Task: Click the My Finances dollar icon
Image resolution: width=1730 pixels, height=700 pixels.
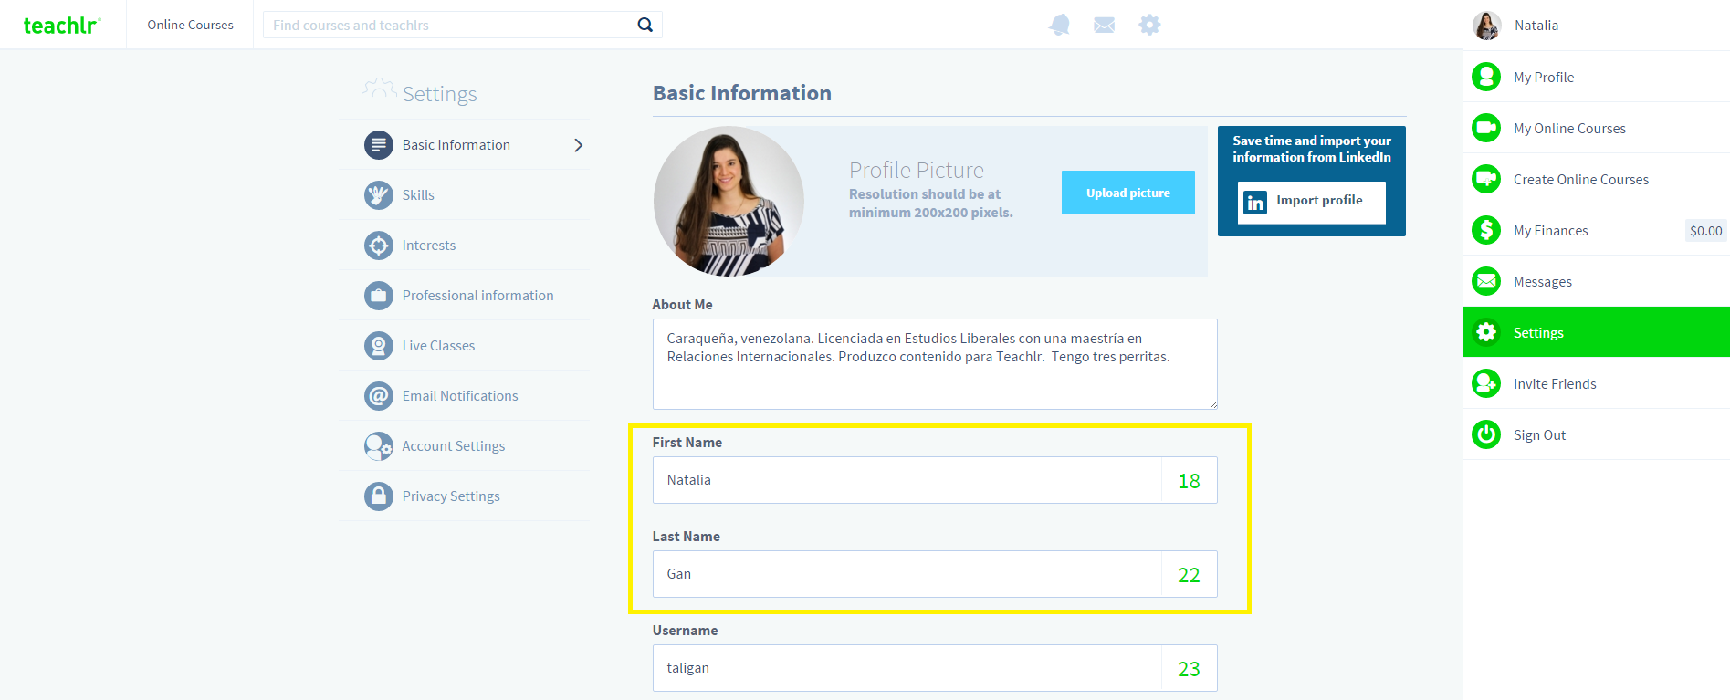Action: click(1485, 230)
